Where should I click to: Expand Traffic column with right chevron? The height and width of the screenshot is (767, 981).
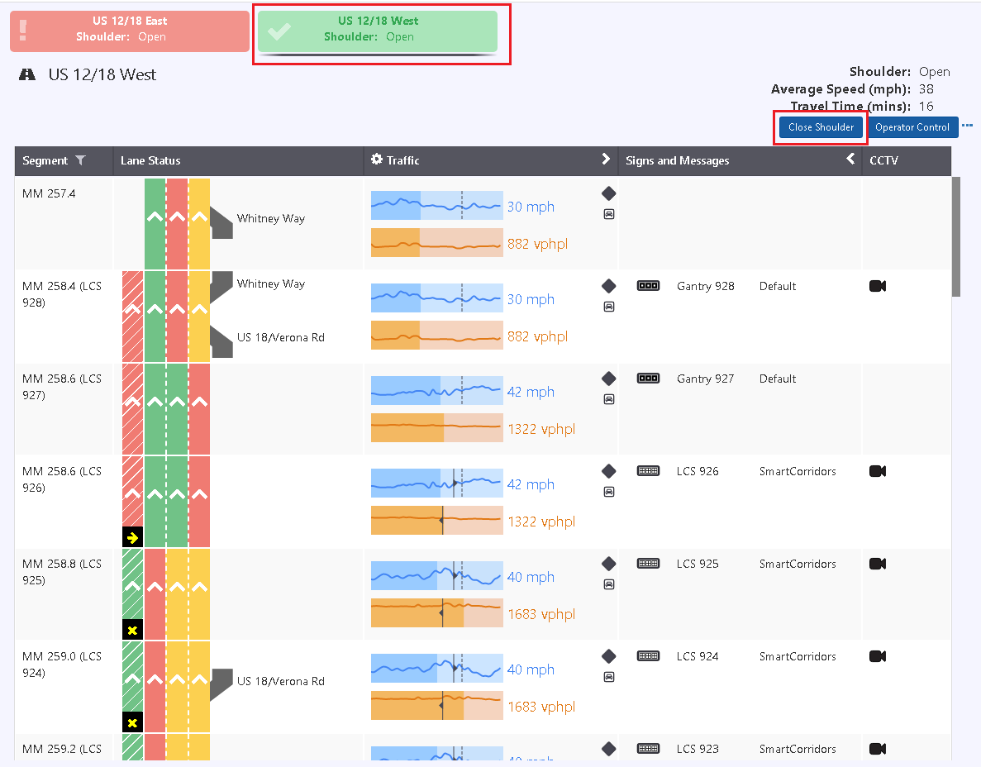[606, 159]
